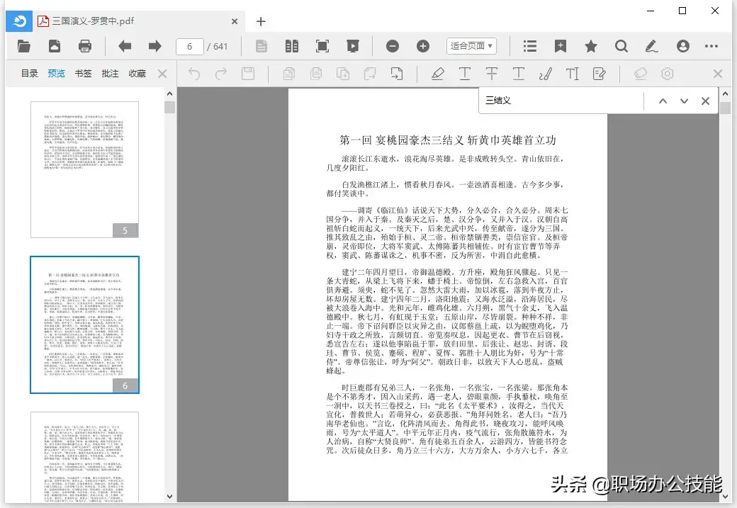Switch to two-page reading view
Screen dimensions: 737x508
pos(291,45)
